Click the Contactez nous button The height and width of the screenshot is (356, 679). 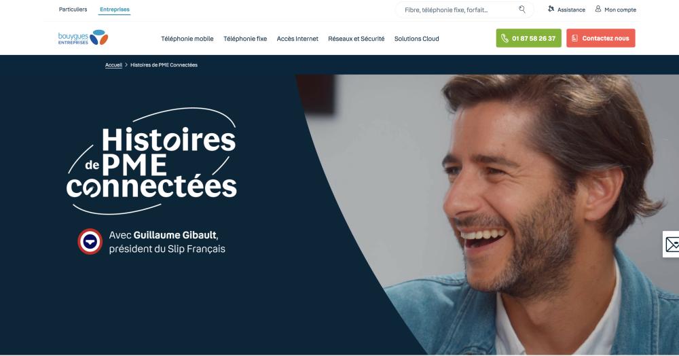(x=601, y=38)
